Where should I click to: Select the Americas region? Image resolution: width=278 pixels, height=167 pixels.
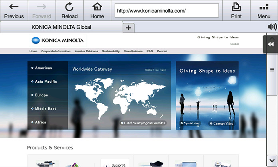coord(43,68)
